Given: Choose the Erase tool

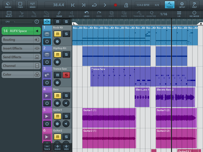Looking at the screenshot, I should [46, 14].
